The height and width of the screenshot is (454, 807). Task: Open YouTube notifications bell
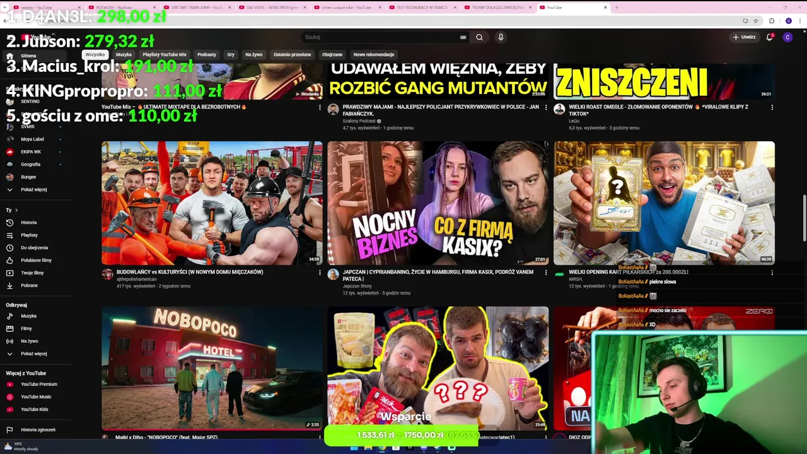pyautogui.click(x=769, y=37)
